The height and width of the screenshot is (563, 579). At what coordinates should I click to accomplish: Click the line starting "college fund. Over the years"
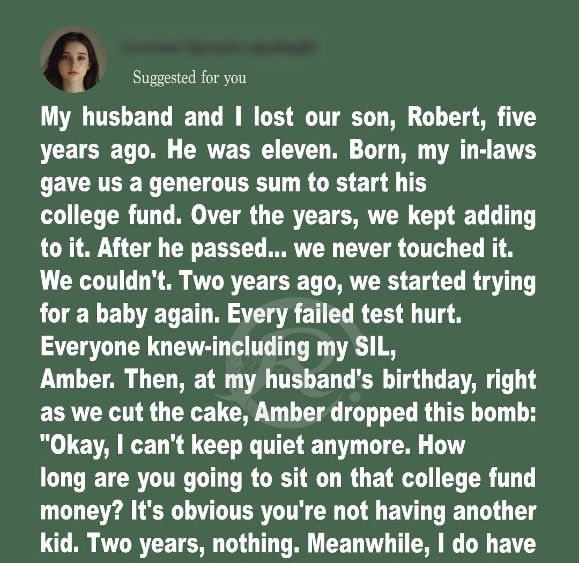click(x=288, y=216)
